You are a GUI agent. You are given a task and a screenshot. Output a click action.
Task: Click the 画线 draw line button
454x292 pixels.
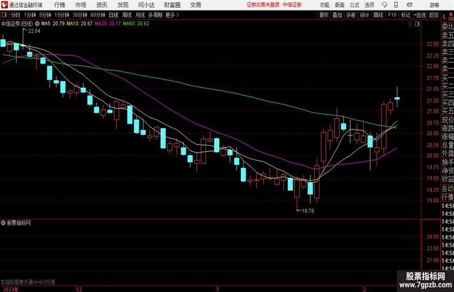click(x=378, y=15)
